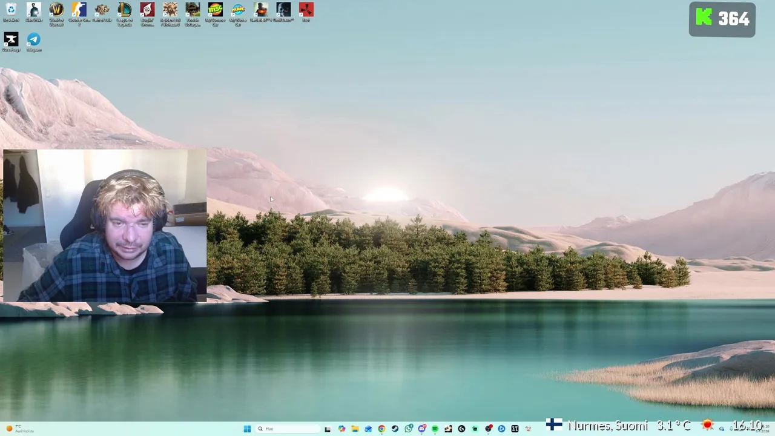
Task: Select the Battlefield desktop shortcut
Action: tap(260, 13)
